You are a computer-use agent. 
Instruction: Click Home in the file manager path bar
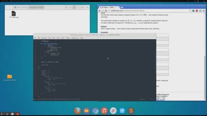point(17,7)
